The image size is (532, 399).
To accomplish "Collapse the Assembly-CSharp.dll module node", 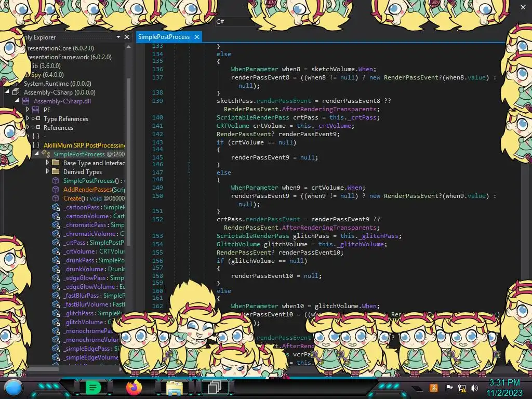I will [x=17, y=101].
